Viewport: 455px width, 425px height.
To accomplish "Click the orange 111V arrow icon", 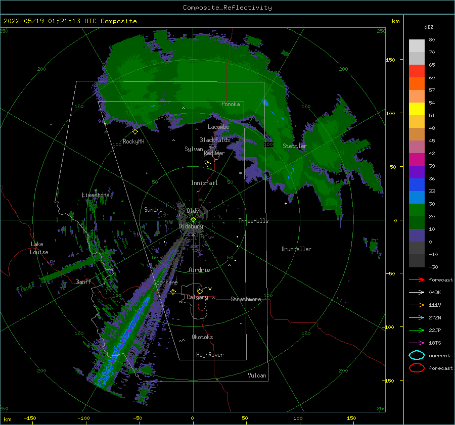I will [x=417, y=305].
